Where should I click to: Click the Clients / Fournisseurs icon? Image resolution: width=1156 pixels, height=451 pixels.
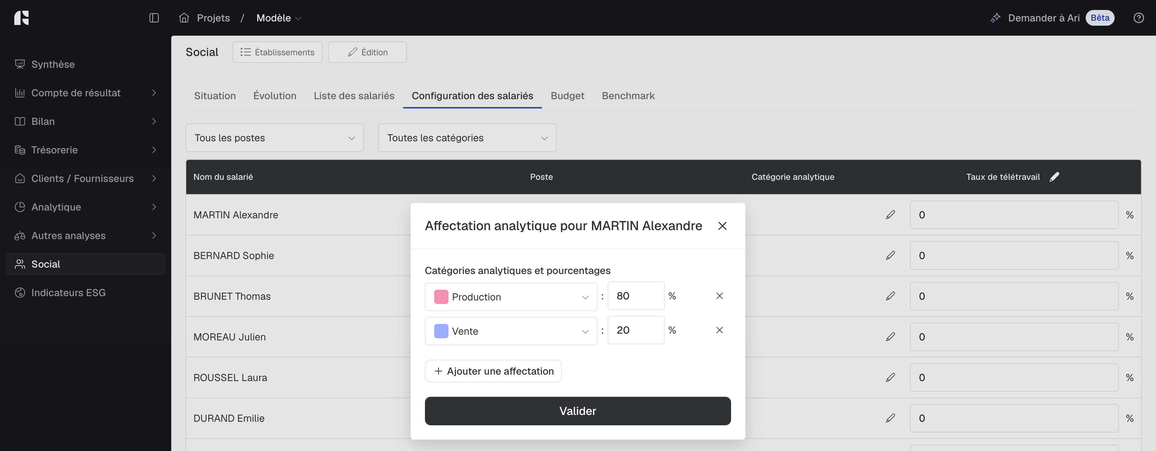(x=20, y=179)
